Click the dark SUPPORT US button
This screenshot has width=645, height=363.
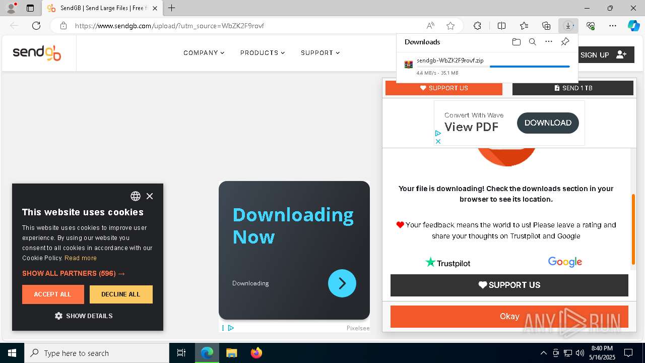[509, 285]
